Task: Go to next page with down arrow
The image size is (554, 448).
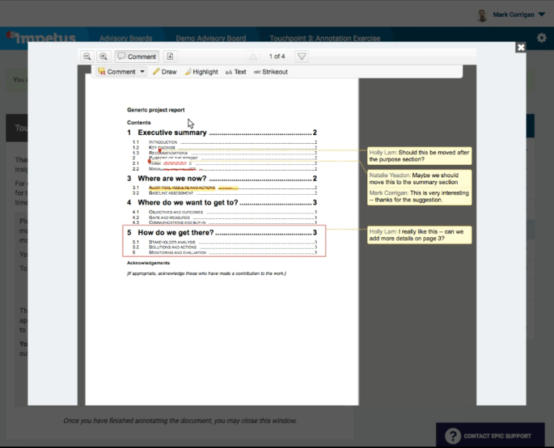Action: (x=301, y=56)
